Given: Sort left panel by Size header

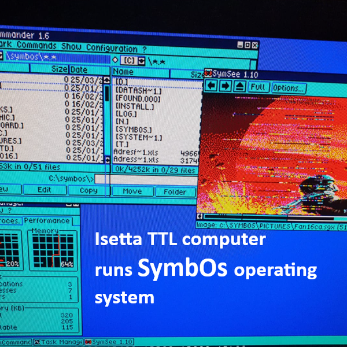Looking at the screenshot, I should pos(49,69).
